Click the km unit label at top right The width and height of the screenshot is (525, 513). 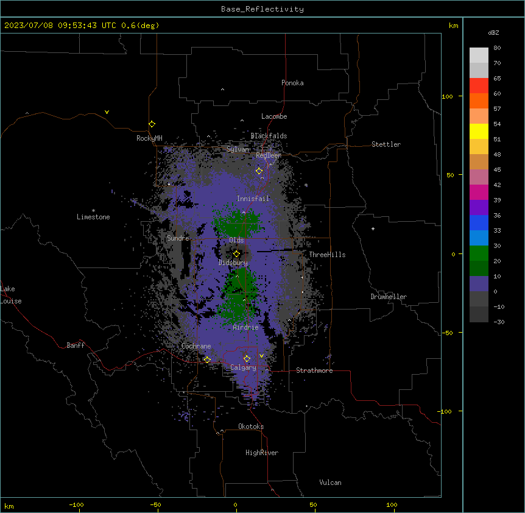(453, 26)
